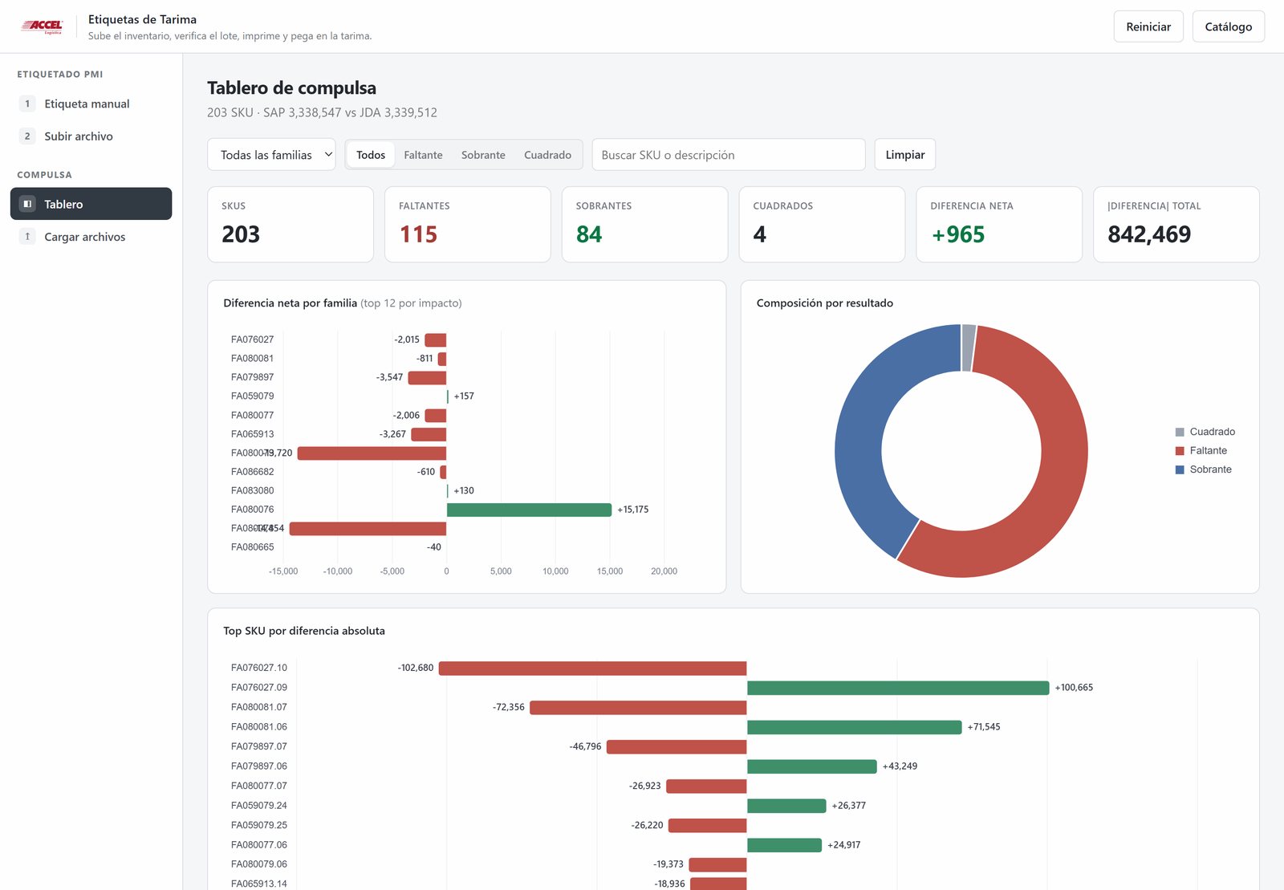Viewport: 1284px width, 890px height.
Task: Click the red Faltante donut segment
Action: pos(1063,465)
